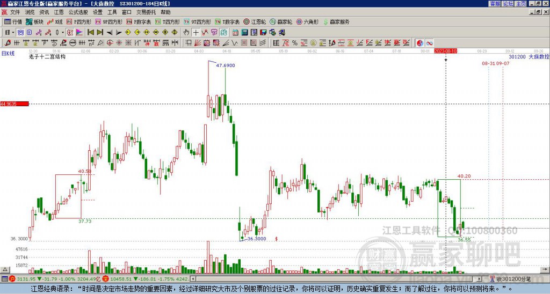The width and height of the screenshot is (550, 294).
Task: Click the colorful triangle flag icon
Action: click(79, 33)
